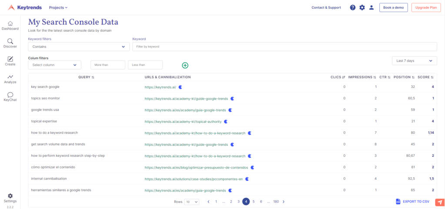
Task: Click EXPORT TO CSV
Action: (x=412, y=202)
